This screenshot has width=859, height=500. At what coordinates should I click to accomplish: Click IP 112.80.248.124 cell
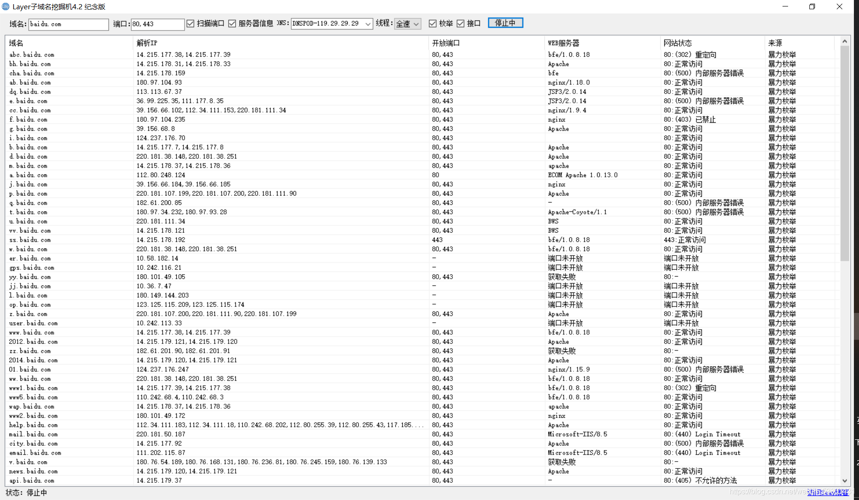(161, 175)
